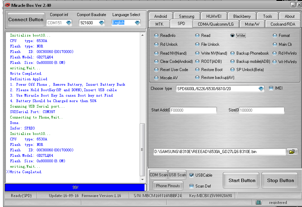The image size is (302, 207).
Task: Switch to the SPD tab
Action: [181, 24]
